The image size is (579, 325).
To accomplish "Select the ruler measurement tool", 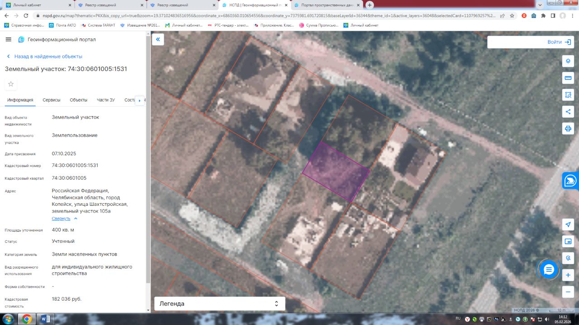I will pyautogui.click(x=568, y=78).
